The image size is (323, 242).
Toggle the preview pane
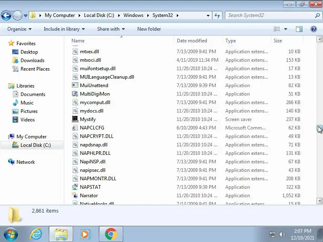(x=299, y=29)
